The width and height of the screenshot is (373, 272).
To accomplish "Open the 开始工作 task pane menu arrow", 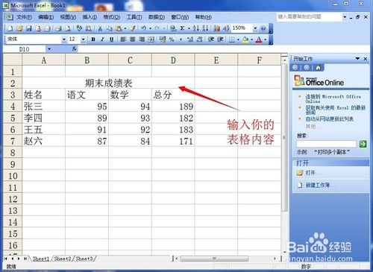I will [x=357, y=59].
